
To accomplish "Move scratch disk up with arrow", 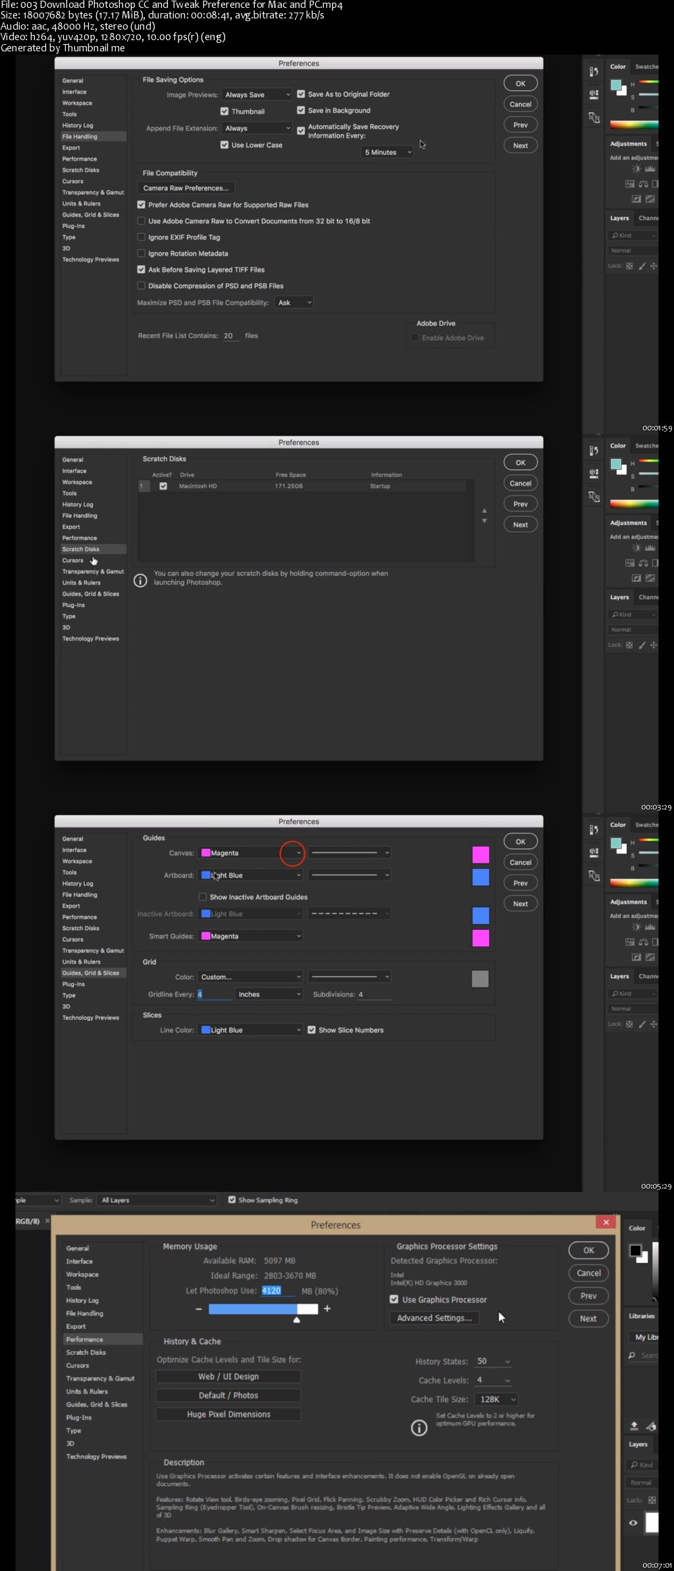I will tap(484, 511).
